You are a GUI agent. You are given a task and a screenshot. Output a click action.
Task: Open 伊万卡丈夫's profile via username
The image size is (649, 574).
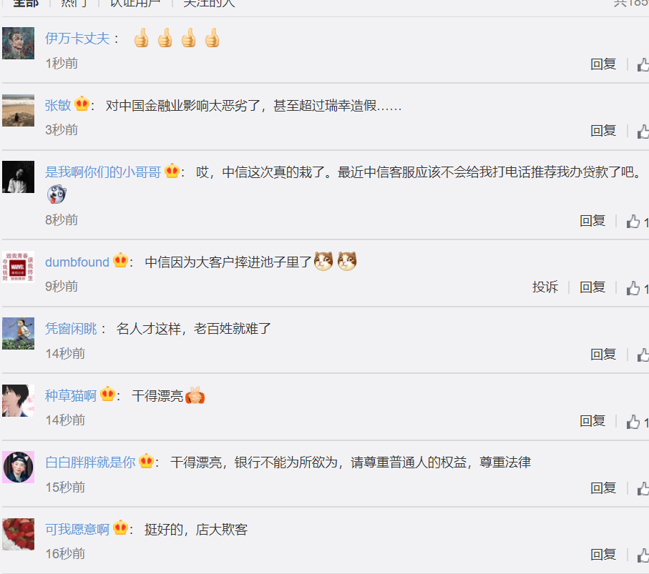[x=77, y=39]
